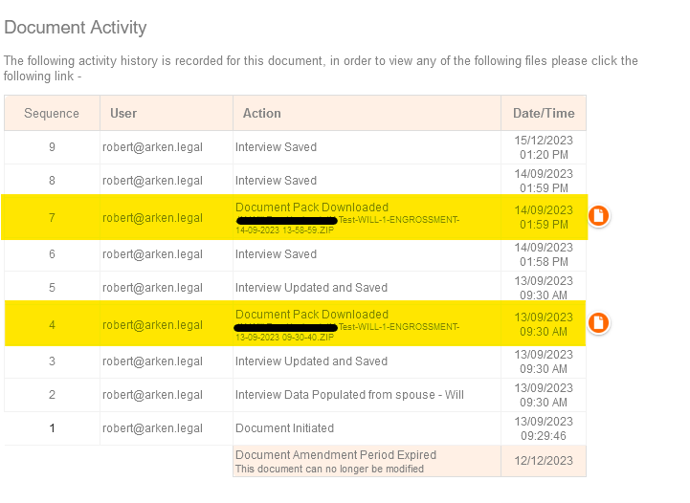Viewport: 690px width, 503px height.
Task: Click the User column header
Action: coord(123,113)
